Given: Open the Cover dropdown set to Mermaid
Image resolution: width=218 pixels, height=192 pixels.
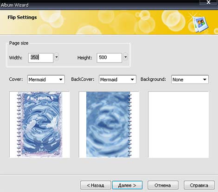Looking at the screenshot, I should coord(46,79).
